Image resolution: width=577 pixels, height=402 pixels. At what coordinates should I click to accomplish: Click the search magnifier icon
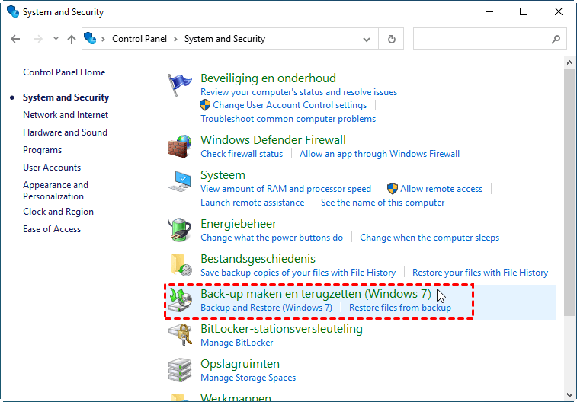[556, 39]
